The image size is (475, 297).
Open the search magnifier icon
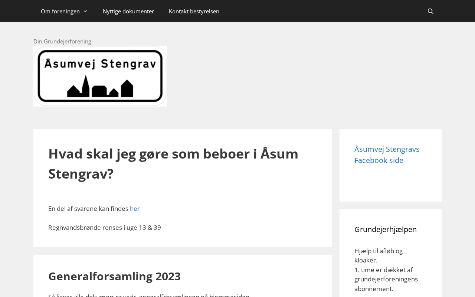click(430, 11)
